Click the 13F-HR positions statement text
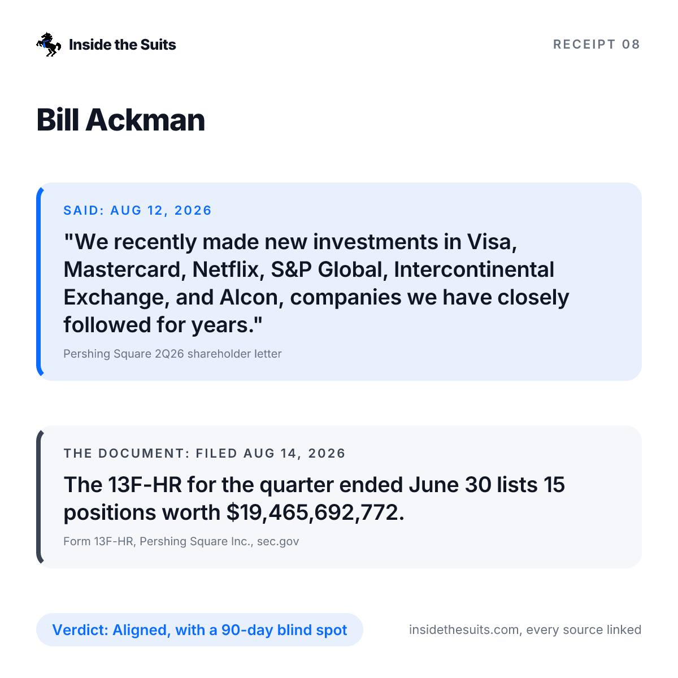 [x=314, y=498]
